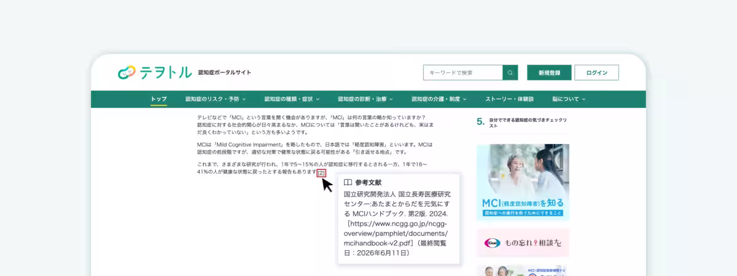Expand 認知症の診断・治療 menu
737x276 pixels.
pos(365,99)
